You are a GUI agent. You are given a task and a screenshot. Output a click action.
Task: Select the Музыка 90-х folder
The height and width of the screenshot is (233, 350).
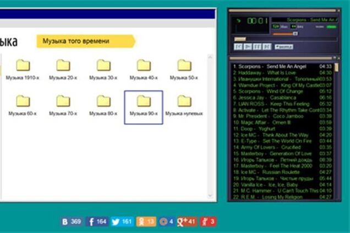[x=144, y=107]
